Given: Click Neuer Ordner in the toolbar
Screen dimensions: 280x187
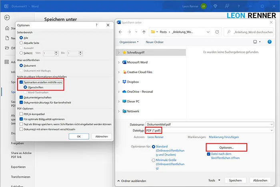Looking at the screenshot, I should (155, 42).
